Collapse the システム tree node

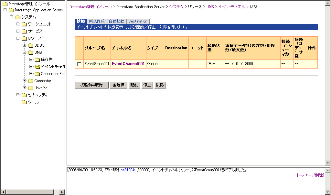12,17
